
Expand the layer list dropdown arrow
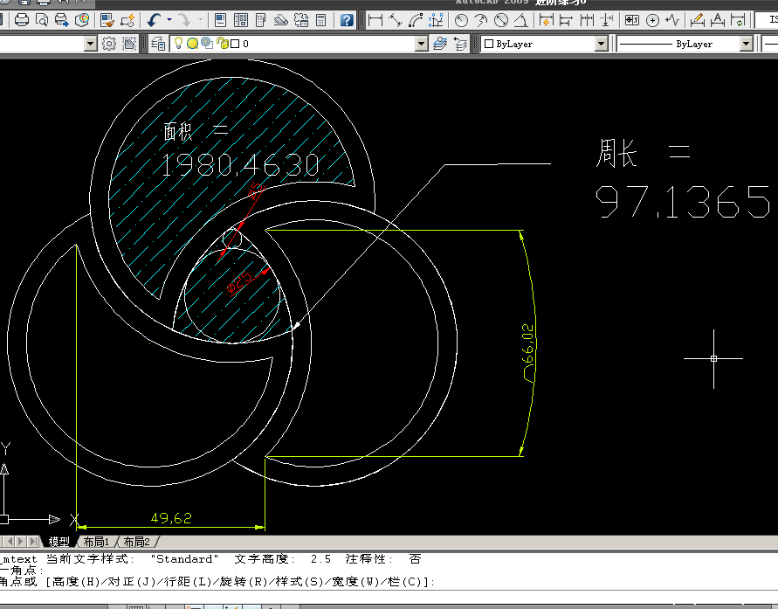coord(421,44)
